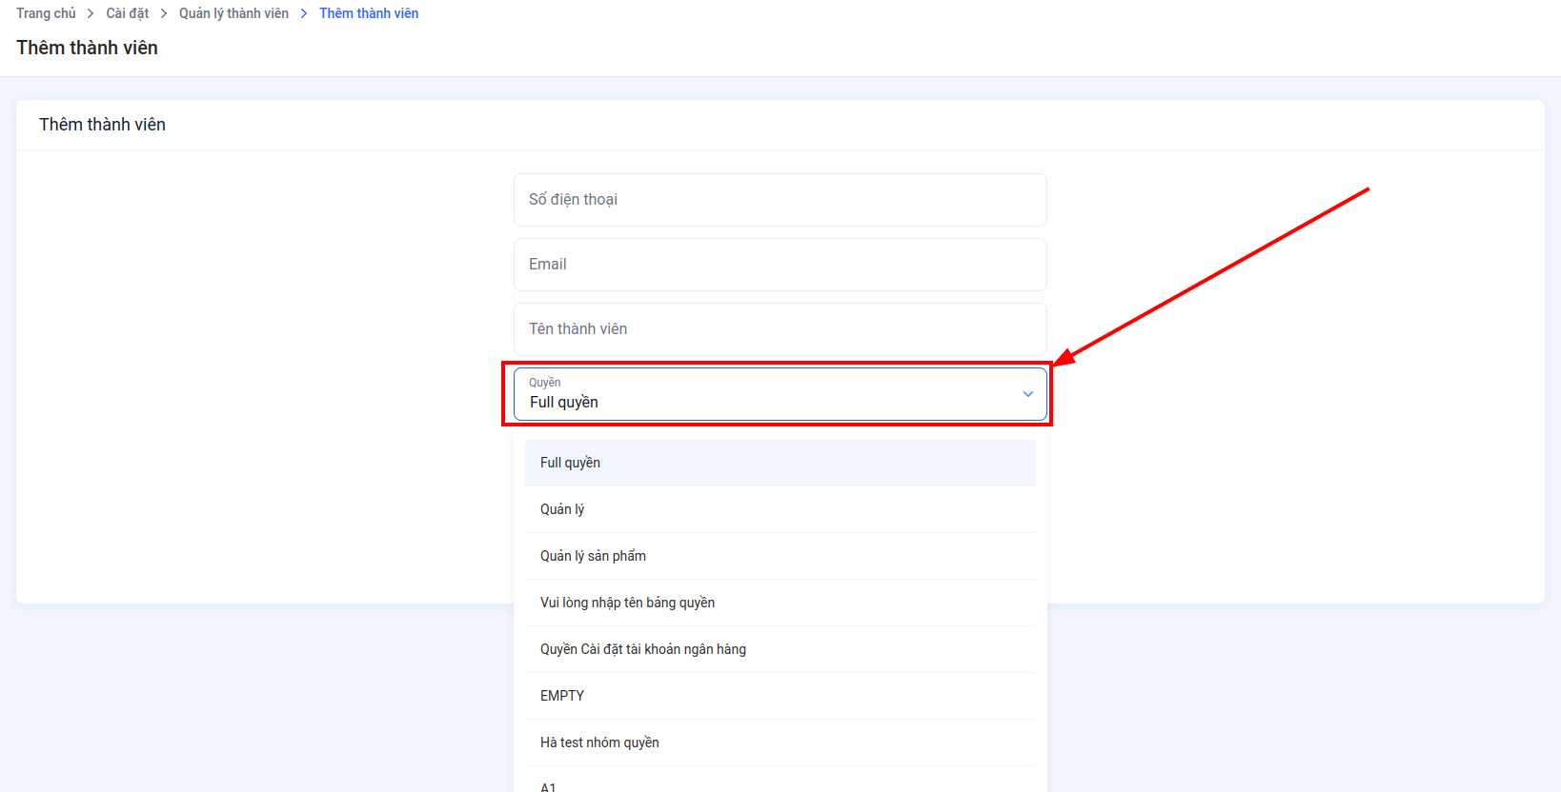This screenshot has width=1561, height=792.
Task: Choose Vui lòng nhập tên bảng quyền option
Action: click(780, 603)
